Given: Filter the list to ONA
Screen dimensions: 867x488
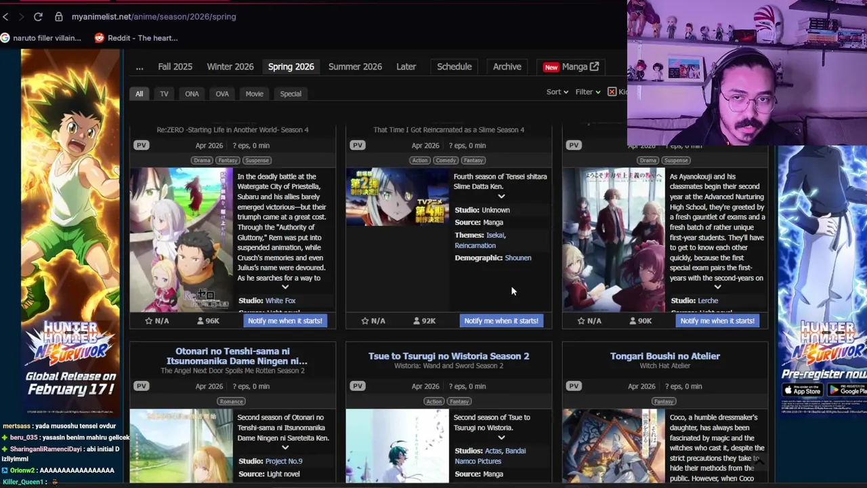Looking at the screenshot, I should 192,94.
